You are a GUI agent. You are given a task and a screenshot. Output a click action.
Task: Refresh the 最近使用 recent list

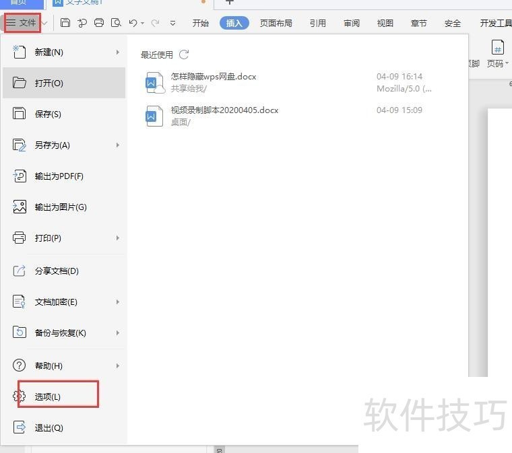(x=184, y=55)
